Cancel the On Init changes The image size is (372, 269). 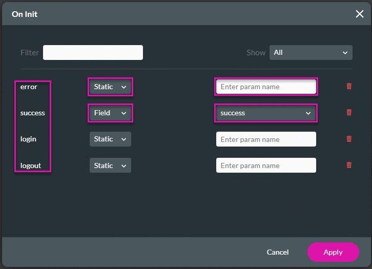point(278,252)
